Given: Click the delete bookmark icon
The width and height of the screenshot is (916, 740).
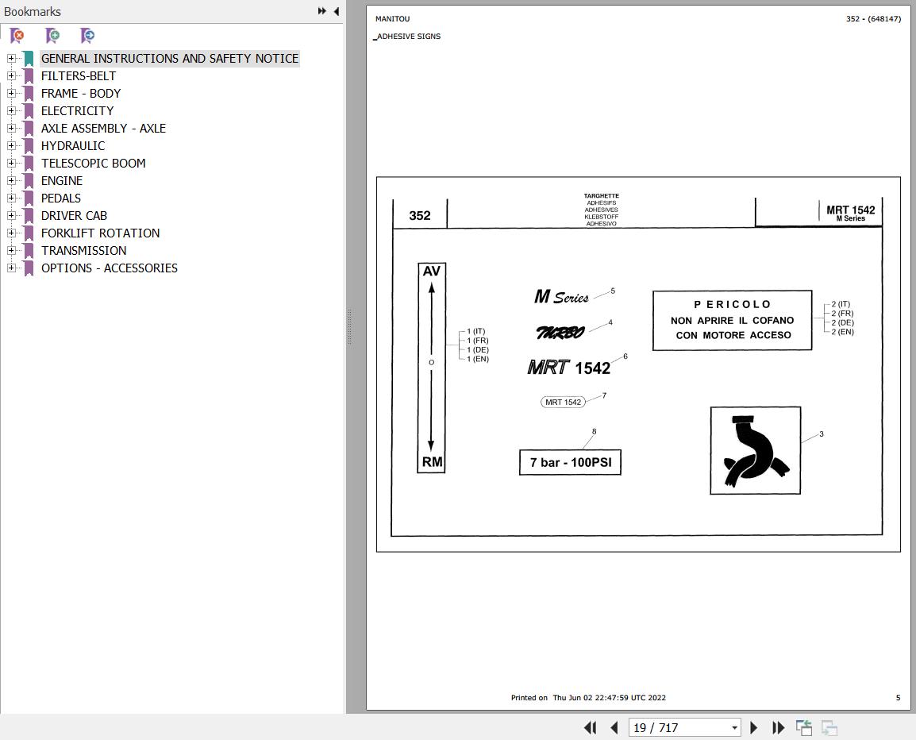Looking at the screenshot, I should pyautogui.click(x=17, y=36).
